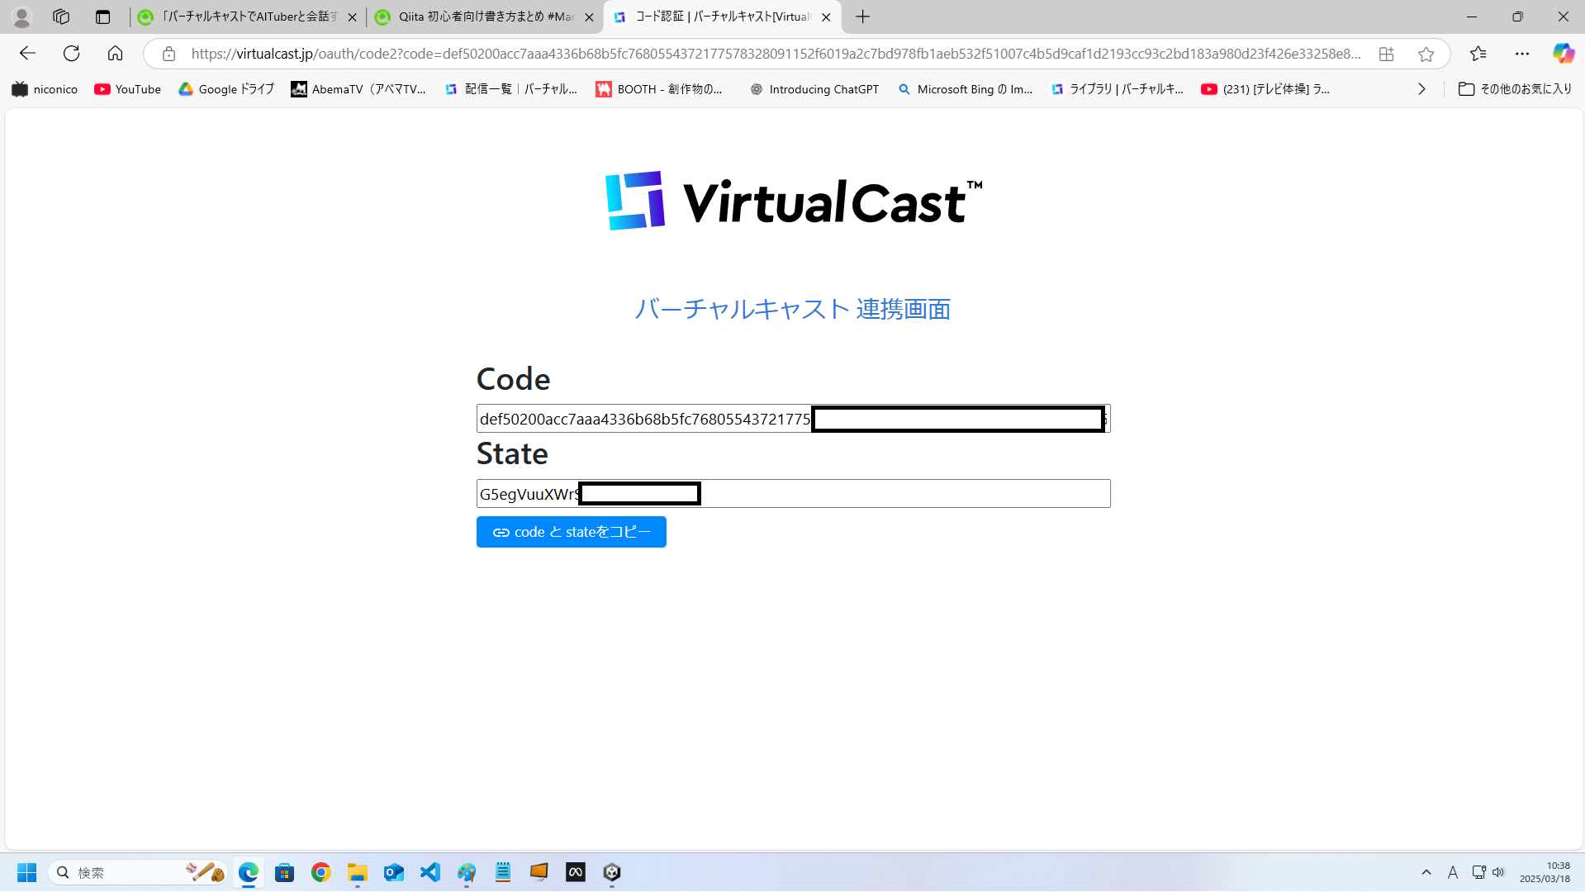Click inside the Code input field
1585x892 pixels.
tap(793, 419)
